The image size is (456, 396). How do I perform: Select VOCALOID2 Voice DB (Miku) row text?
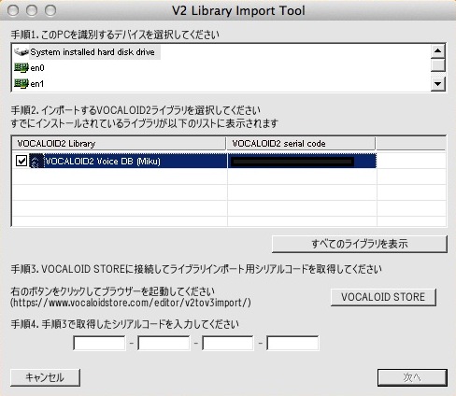pyautogui.click(x=103, y=162)
